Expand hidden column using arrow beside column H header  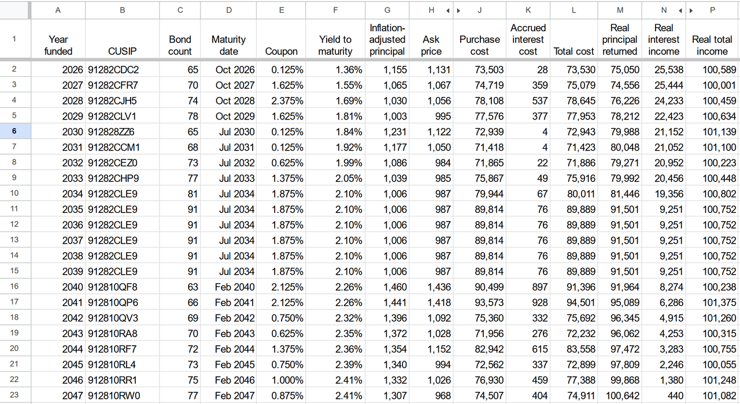click(447, 10)
